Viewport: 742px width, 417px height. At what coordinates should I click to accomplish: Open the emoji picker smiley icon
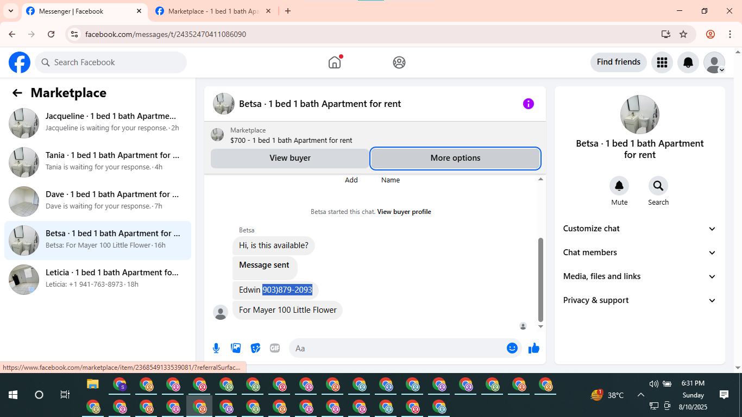(x=512, y=348)
